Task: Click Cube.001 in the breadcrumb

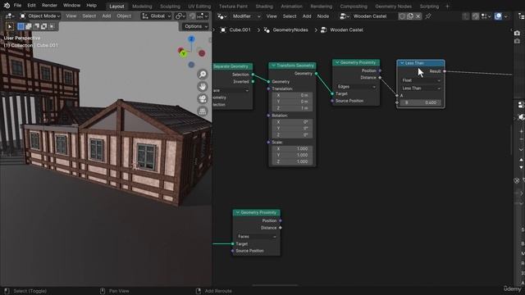Action: [x=235, y=29]
